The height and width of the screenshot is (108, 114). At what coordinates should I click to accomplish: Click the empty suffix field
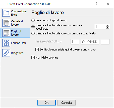[x=105, y=42]
